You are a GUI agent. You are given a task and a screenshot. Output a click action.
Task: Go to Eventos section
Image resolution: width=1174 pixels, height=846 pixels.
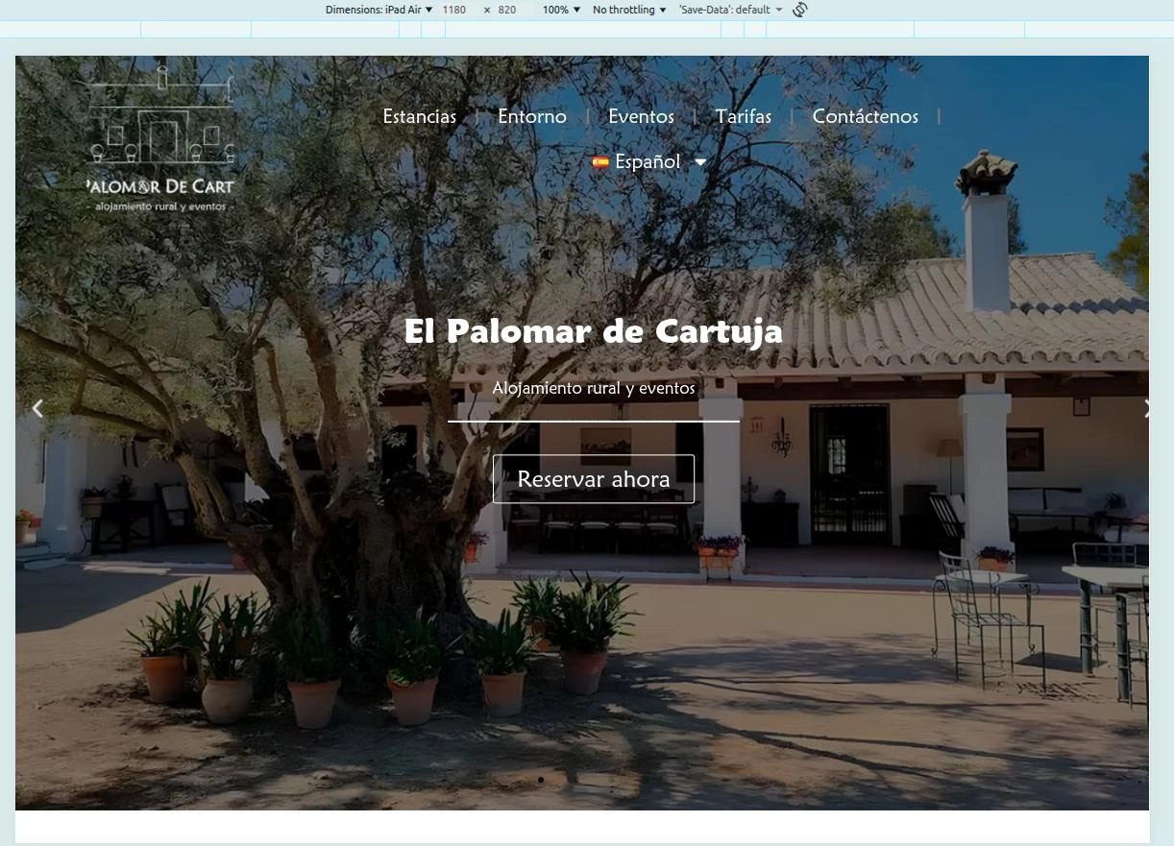click(641, 116)
